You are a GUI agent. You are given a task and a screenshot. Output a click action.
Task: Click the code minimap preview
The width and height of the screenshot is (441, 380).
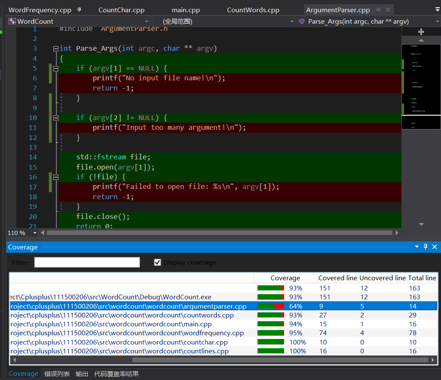click(421, 87)
